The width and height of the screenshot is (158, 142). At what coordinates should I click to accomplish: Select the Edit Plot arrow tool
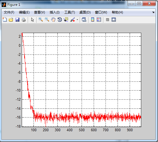click(32, 20)
